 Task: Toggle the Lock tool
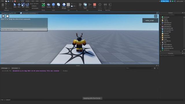point(73,6)
